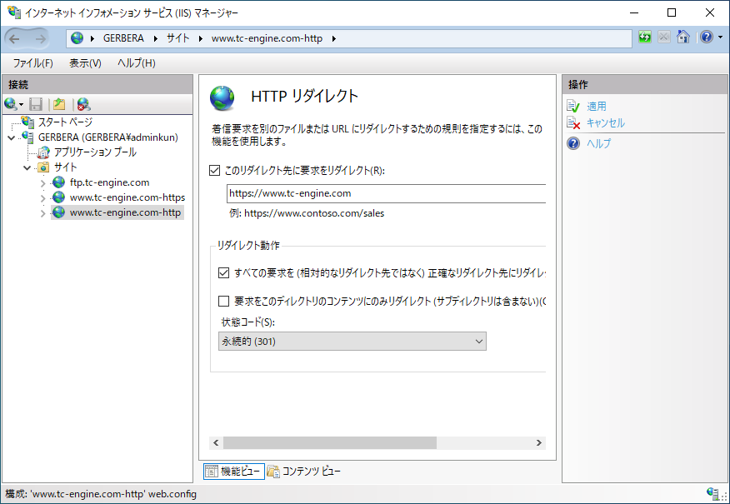Screen dimensions: 730x504
Task: Click the IIS Manager title bar application icon
Action: [x=14, y=12]
